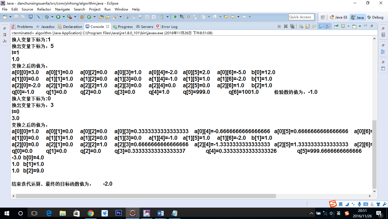Screen dimensions: 388x219
Task: Open the Navigate menu
Action: 62,9
